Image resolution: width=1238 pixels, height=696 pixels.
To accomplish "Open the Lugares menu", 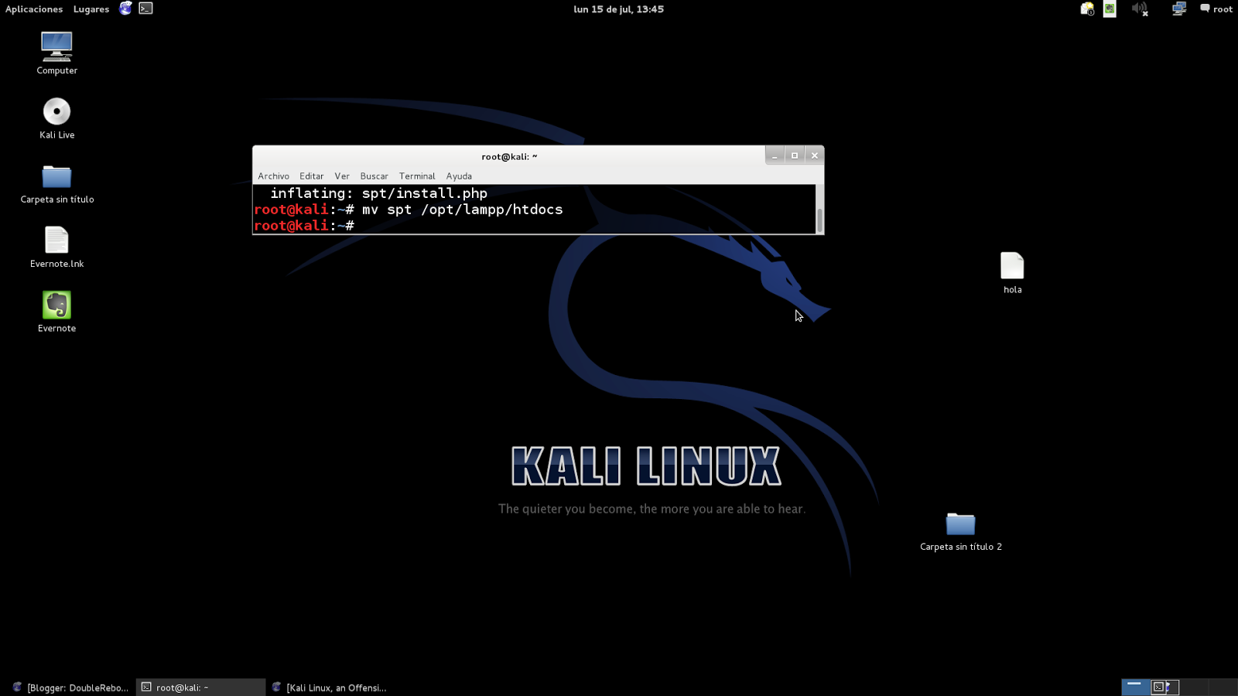I will coord(91,9).
